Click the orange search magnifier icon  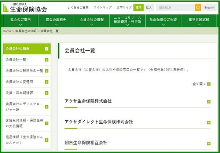198,7
